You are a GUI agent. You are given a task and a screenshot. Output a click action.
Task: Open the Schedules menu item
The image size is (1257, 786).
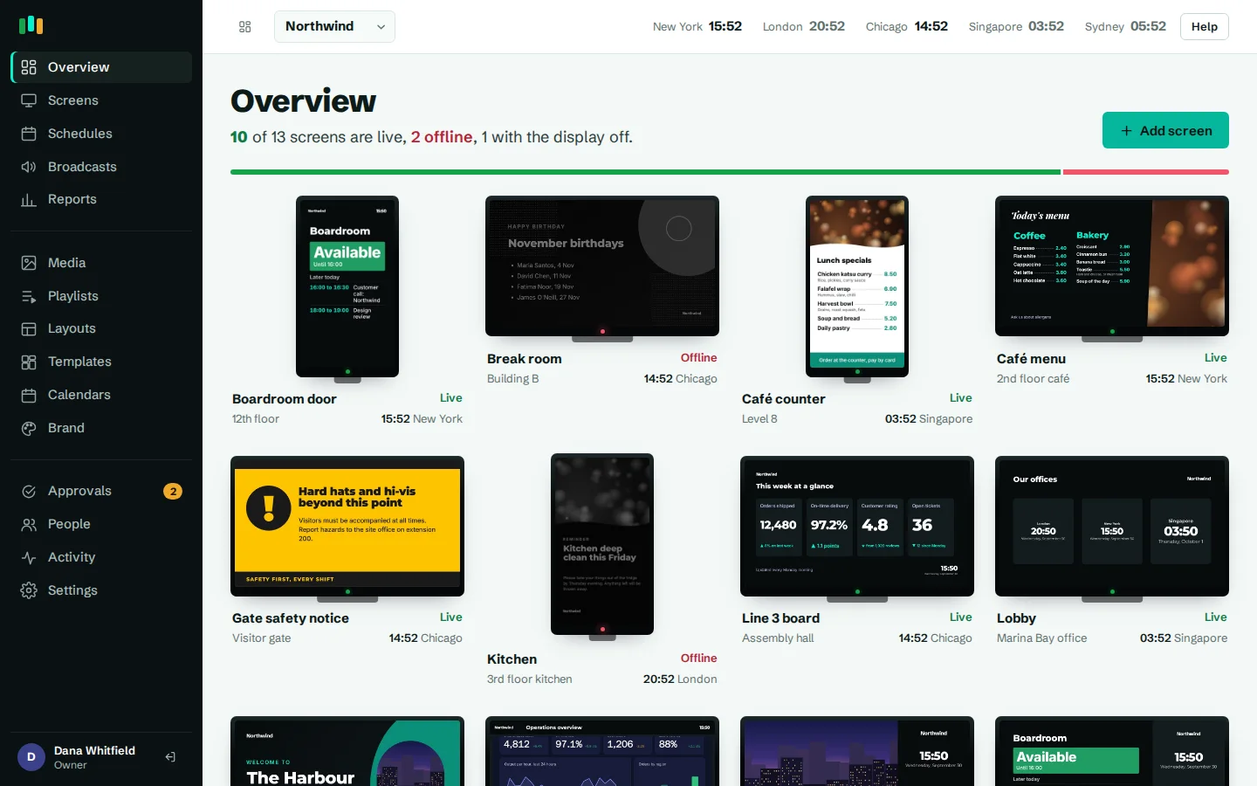pos(101,134)
